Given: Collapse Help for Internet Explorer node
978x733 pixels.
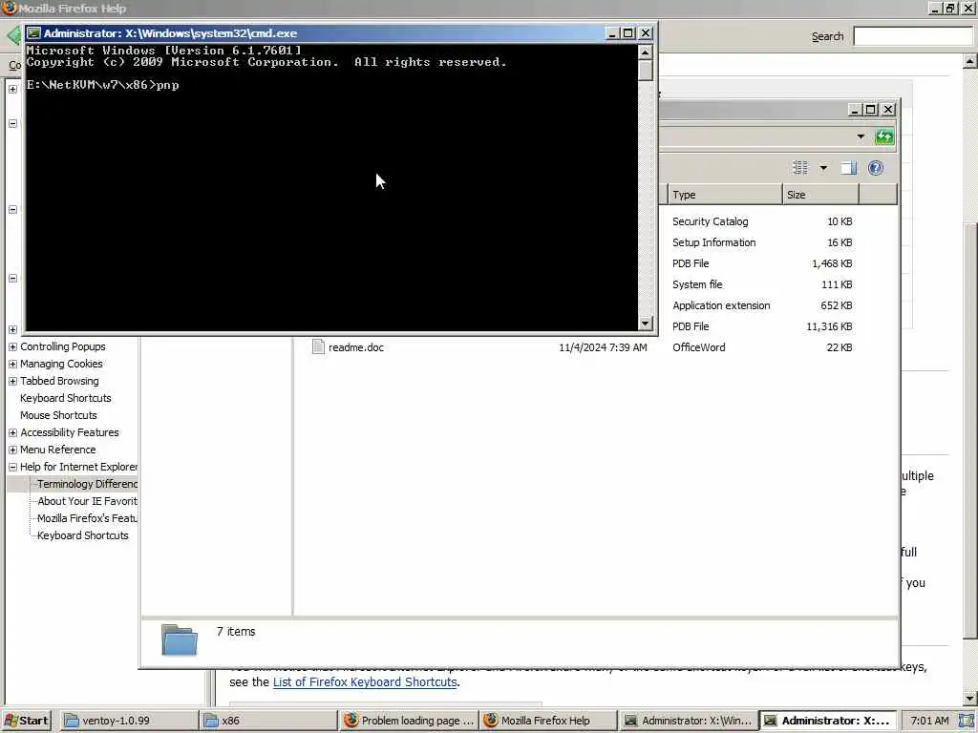Looking at the screenshot, I should [12, 467].
